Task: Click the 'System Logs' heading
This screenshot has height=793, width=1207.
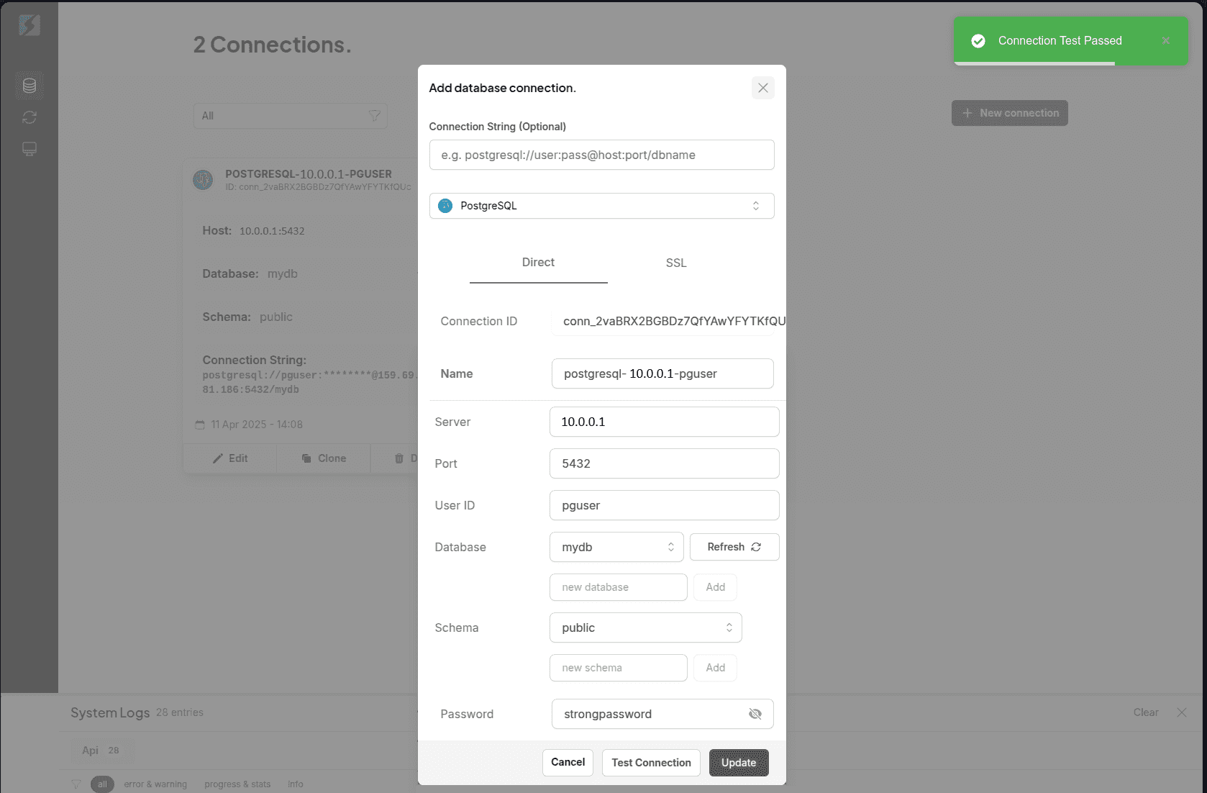Action: 110,712
